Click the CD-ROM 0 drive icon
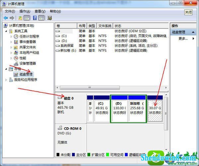Image resolution: width=199 pixels, height=166 pixels. coord(60,128)
